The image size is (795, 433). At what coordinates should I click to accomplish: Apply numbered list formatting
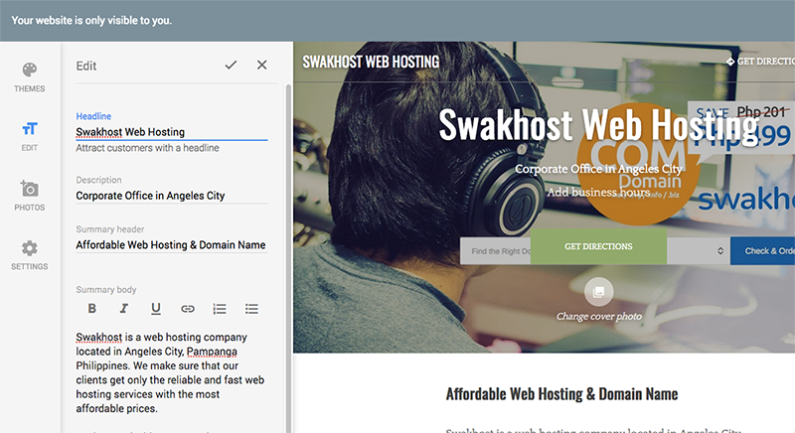220,309
